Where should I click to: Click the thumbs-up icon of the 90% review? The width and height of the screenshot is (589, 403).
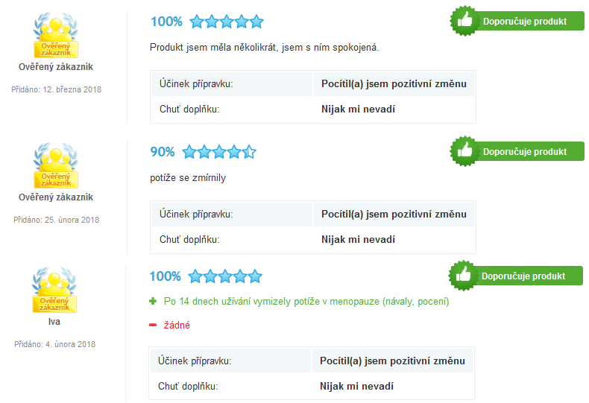[x=464, y=150]
